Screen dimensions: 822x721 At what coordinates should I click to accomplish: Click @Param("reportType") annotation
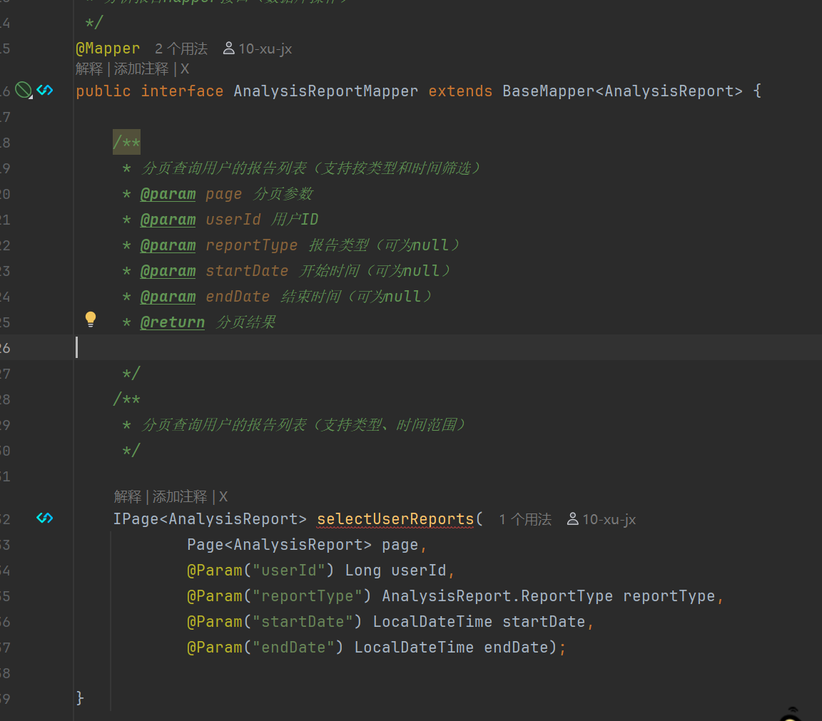tap(280, 595)
